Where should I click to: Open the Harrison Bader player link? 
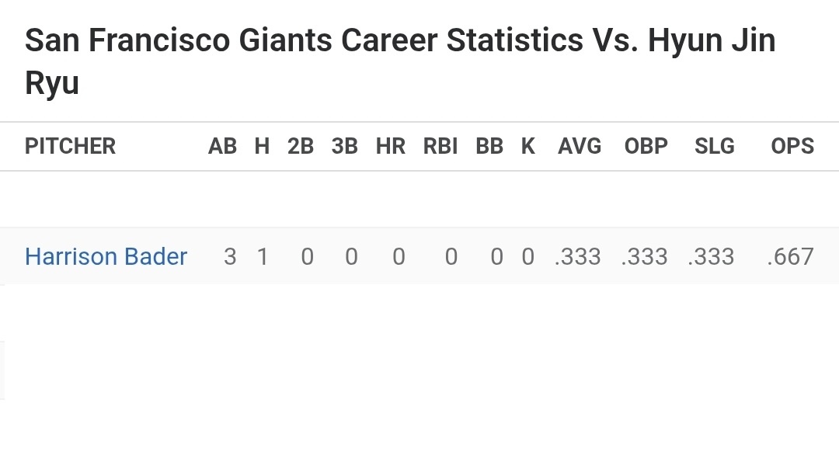coord(106,257)
